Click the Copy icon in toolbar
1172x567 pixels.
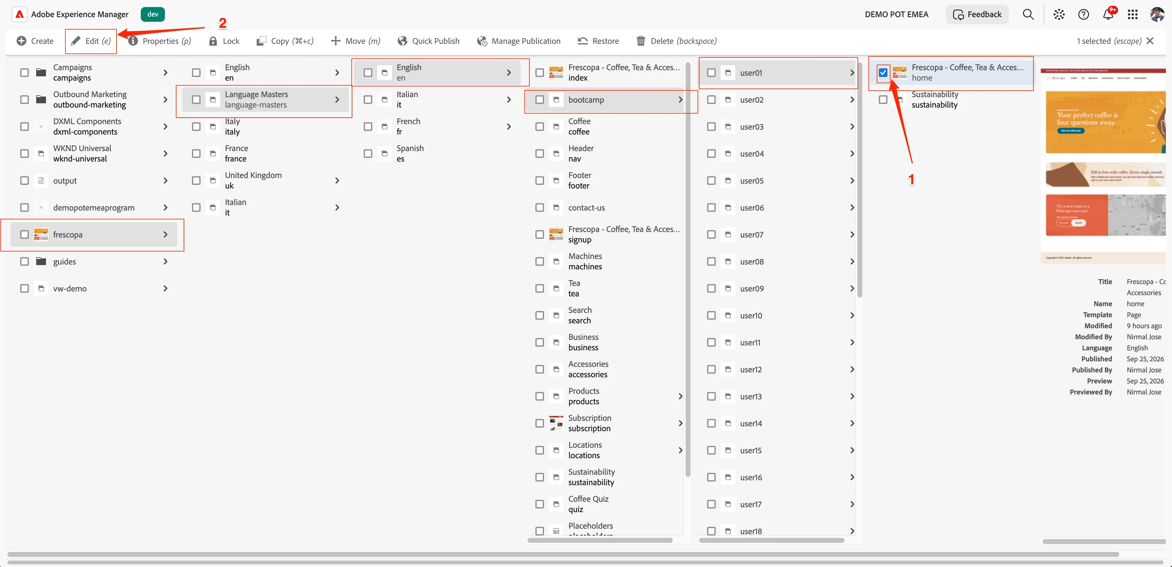click(x=261, y=41)
